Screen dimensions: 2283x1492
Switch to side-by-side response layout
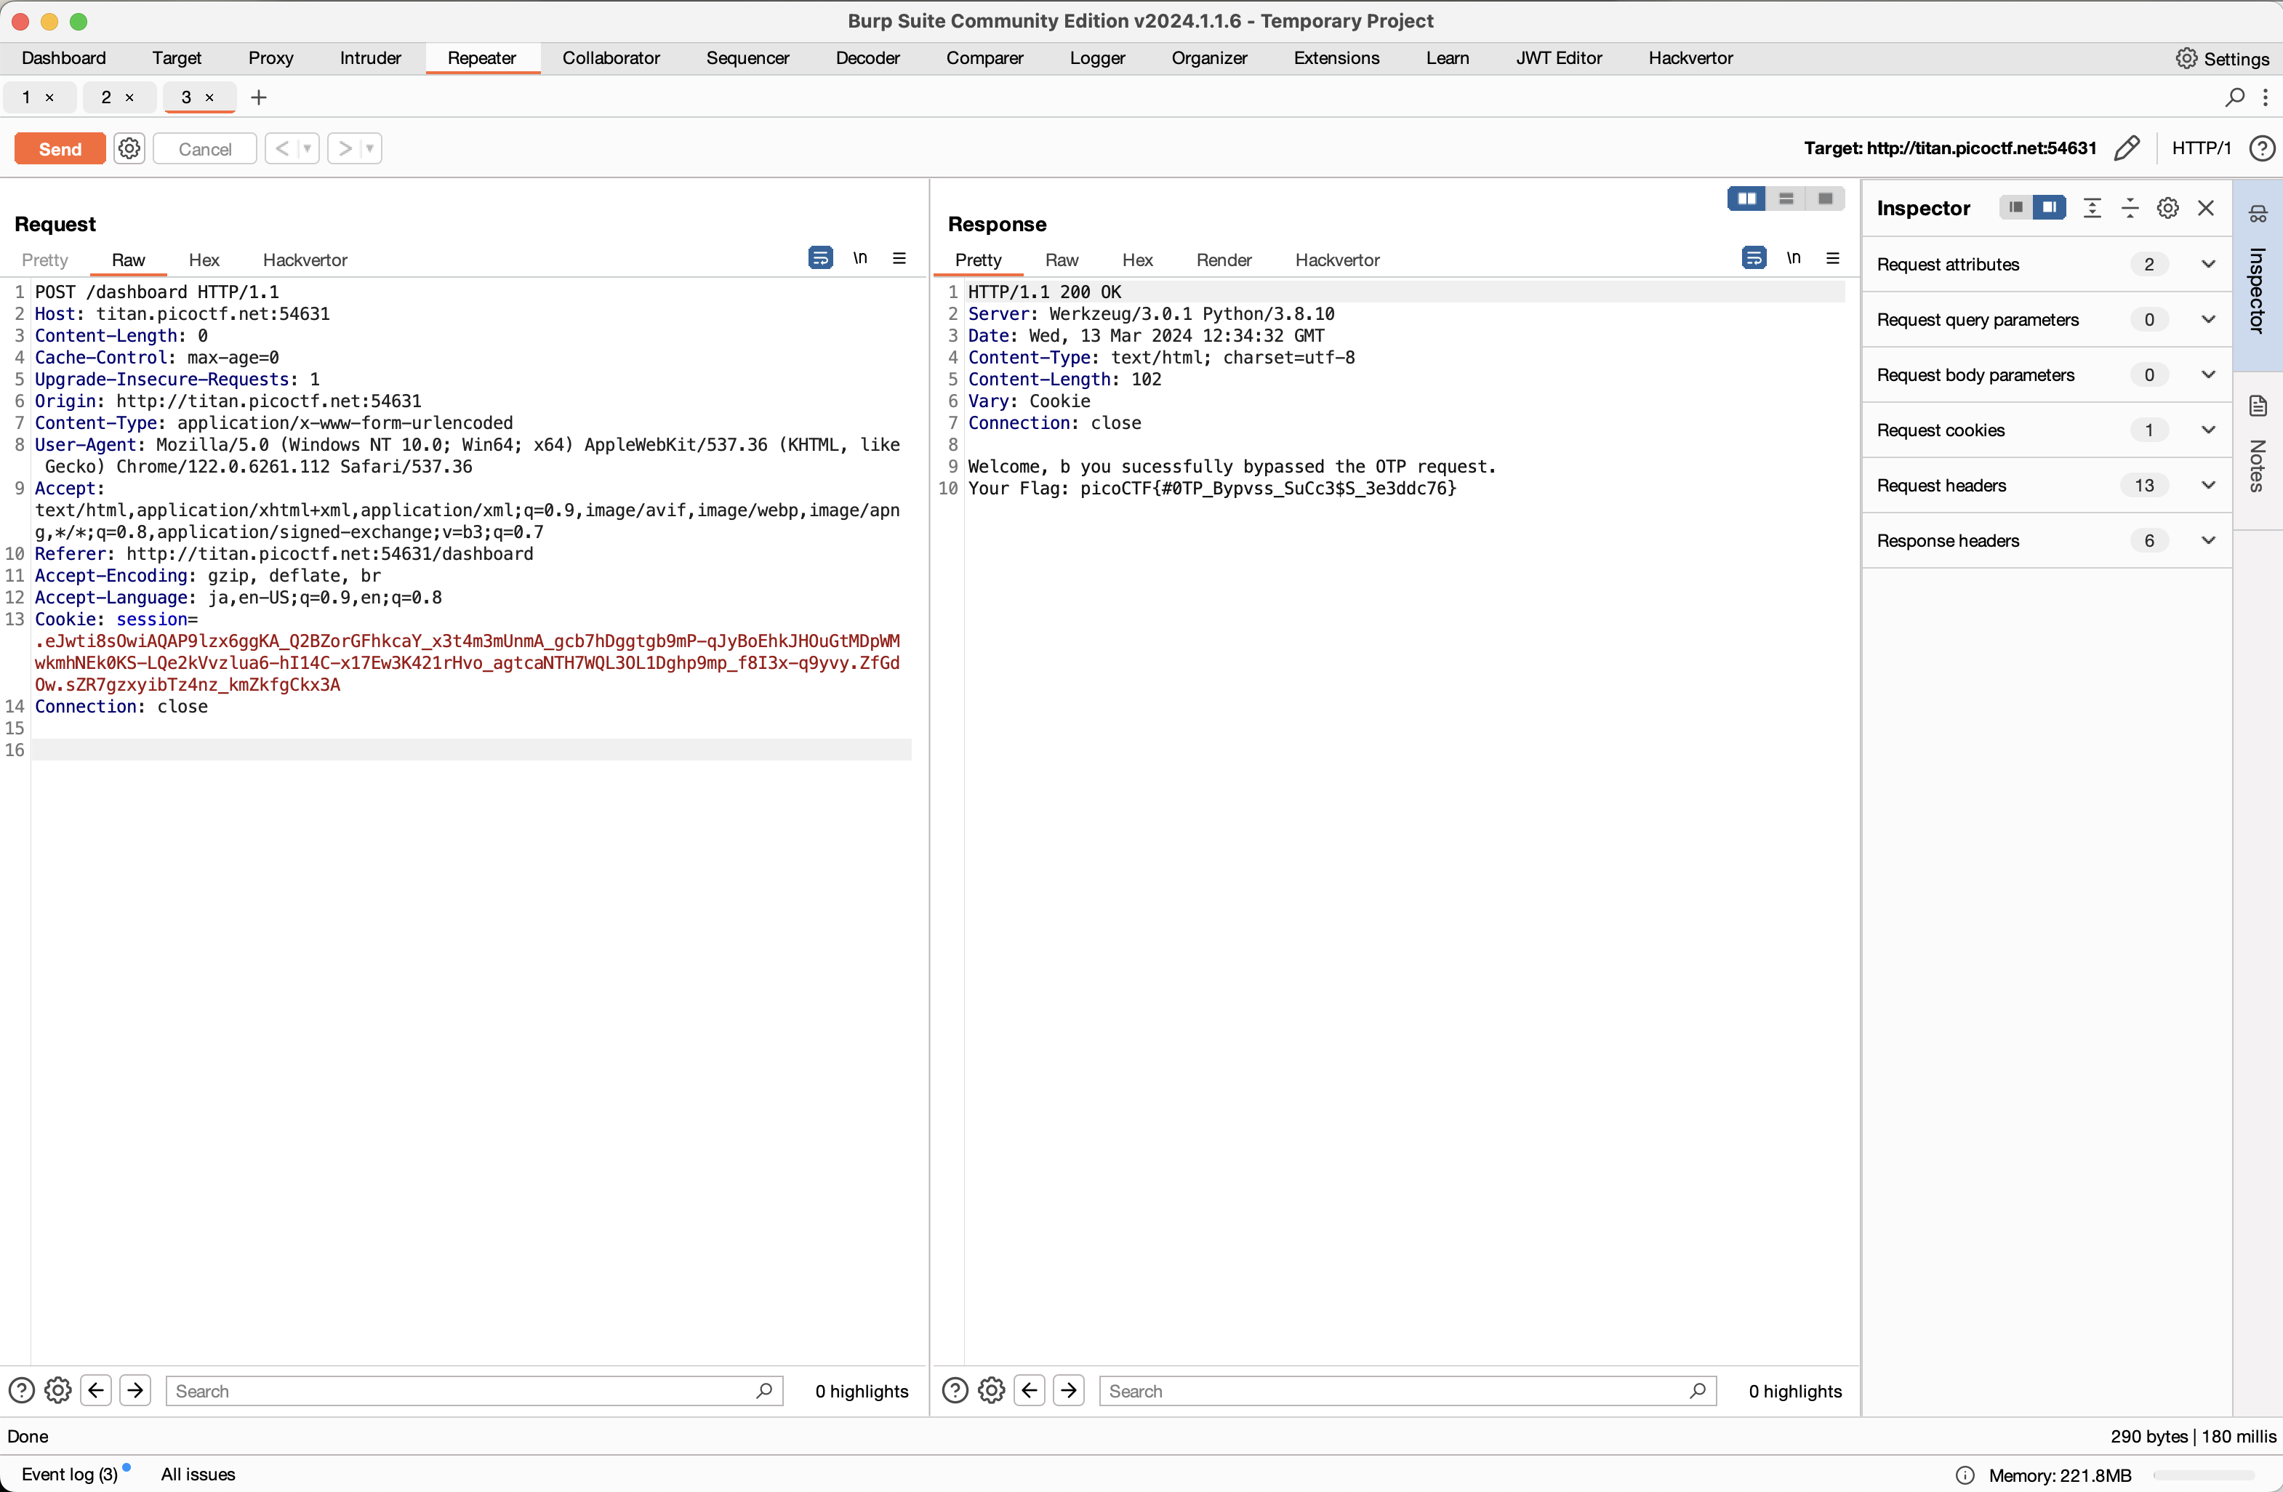1746,198
